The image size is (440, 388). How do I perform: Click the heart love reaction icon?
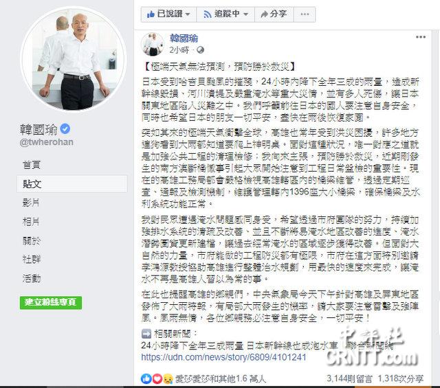tap(157, 379)
